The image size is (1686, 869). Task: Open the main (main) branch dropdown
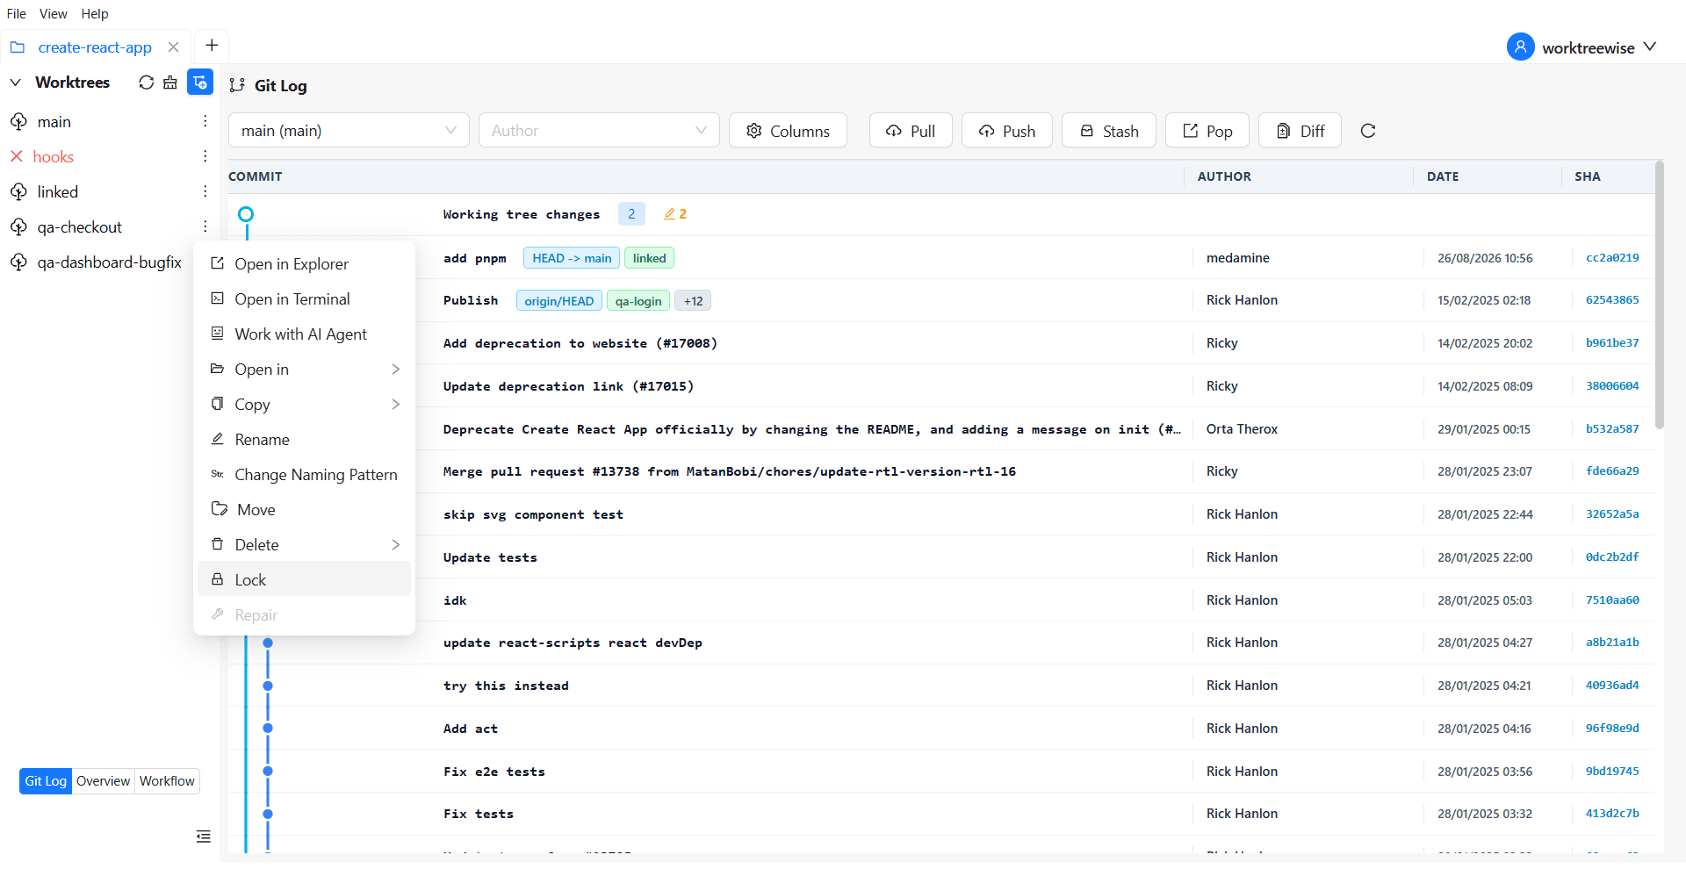point(349,131)
